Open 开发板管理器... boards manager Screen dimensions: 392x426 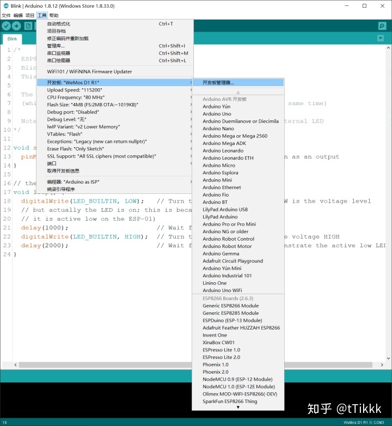(238, 83)
